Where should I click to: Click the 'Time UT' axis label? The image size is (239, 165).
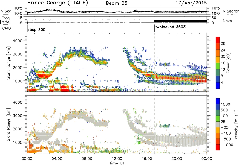coord(117,163)
